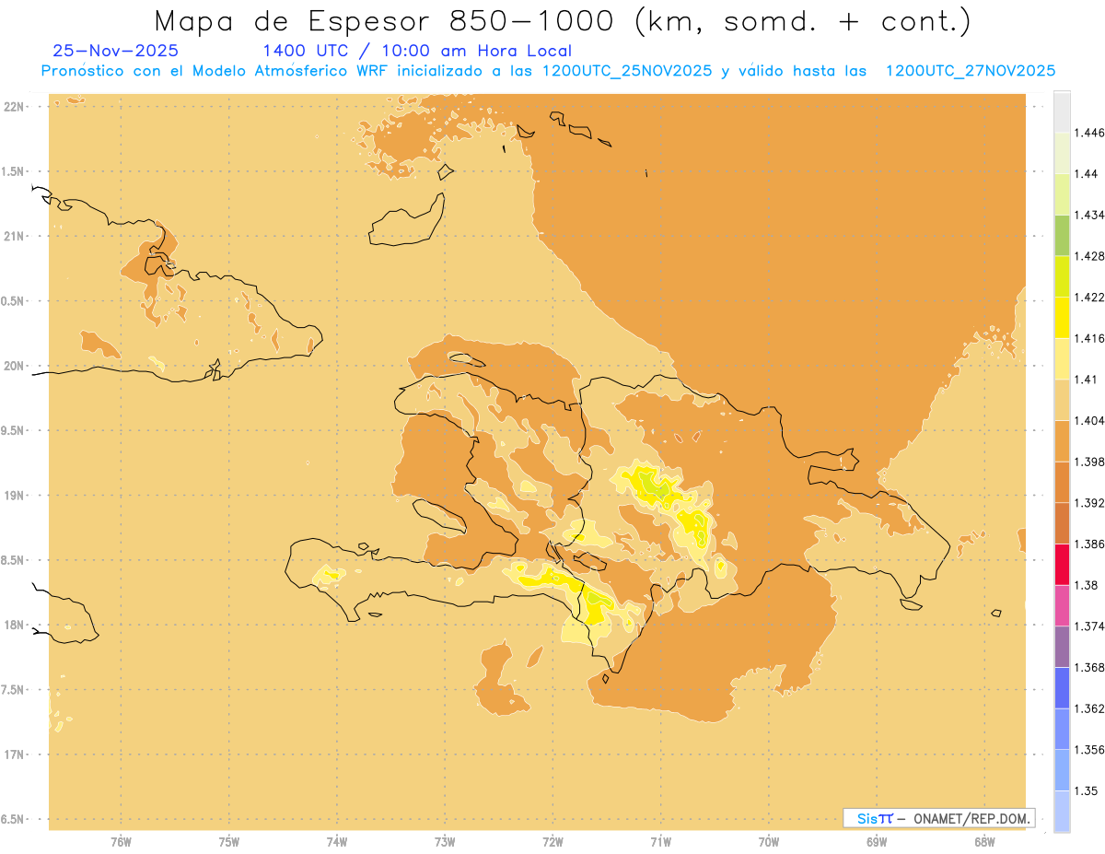Click the colorbar value '1.374'
The image size is (1105, 854).
click(x=1088, y=626)
